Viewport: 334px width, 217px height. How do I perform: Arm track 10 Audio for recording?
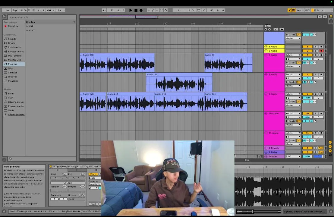[x=321, y=114]
